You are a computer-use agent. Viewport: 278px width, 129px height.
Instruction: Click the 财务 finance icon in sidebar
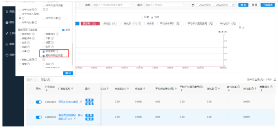[x=7, y=23]
